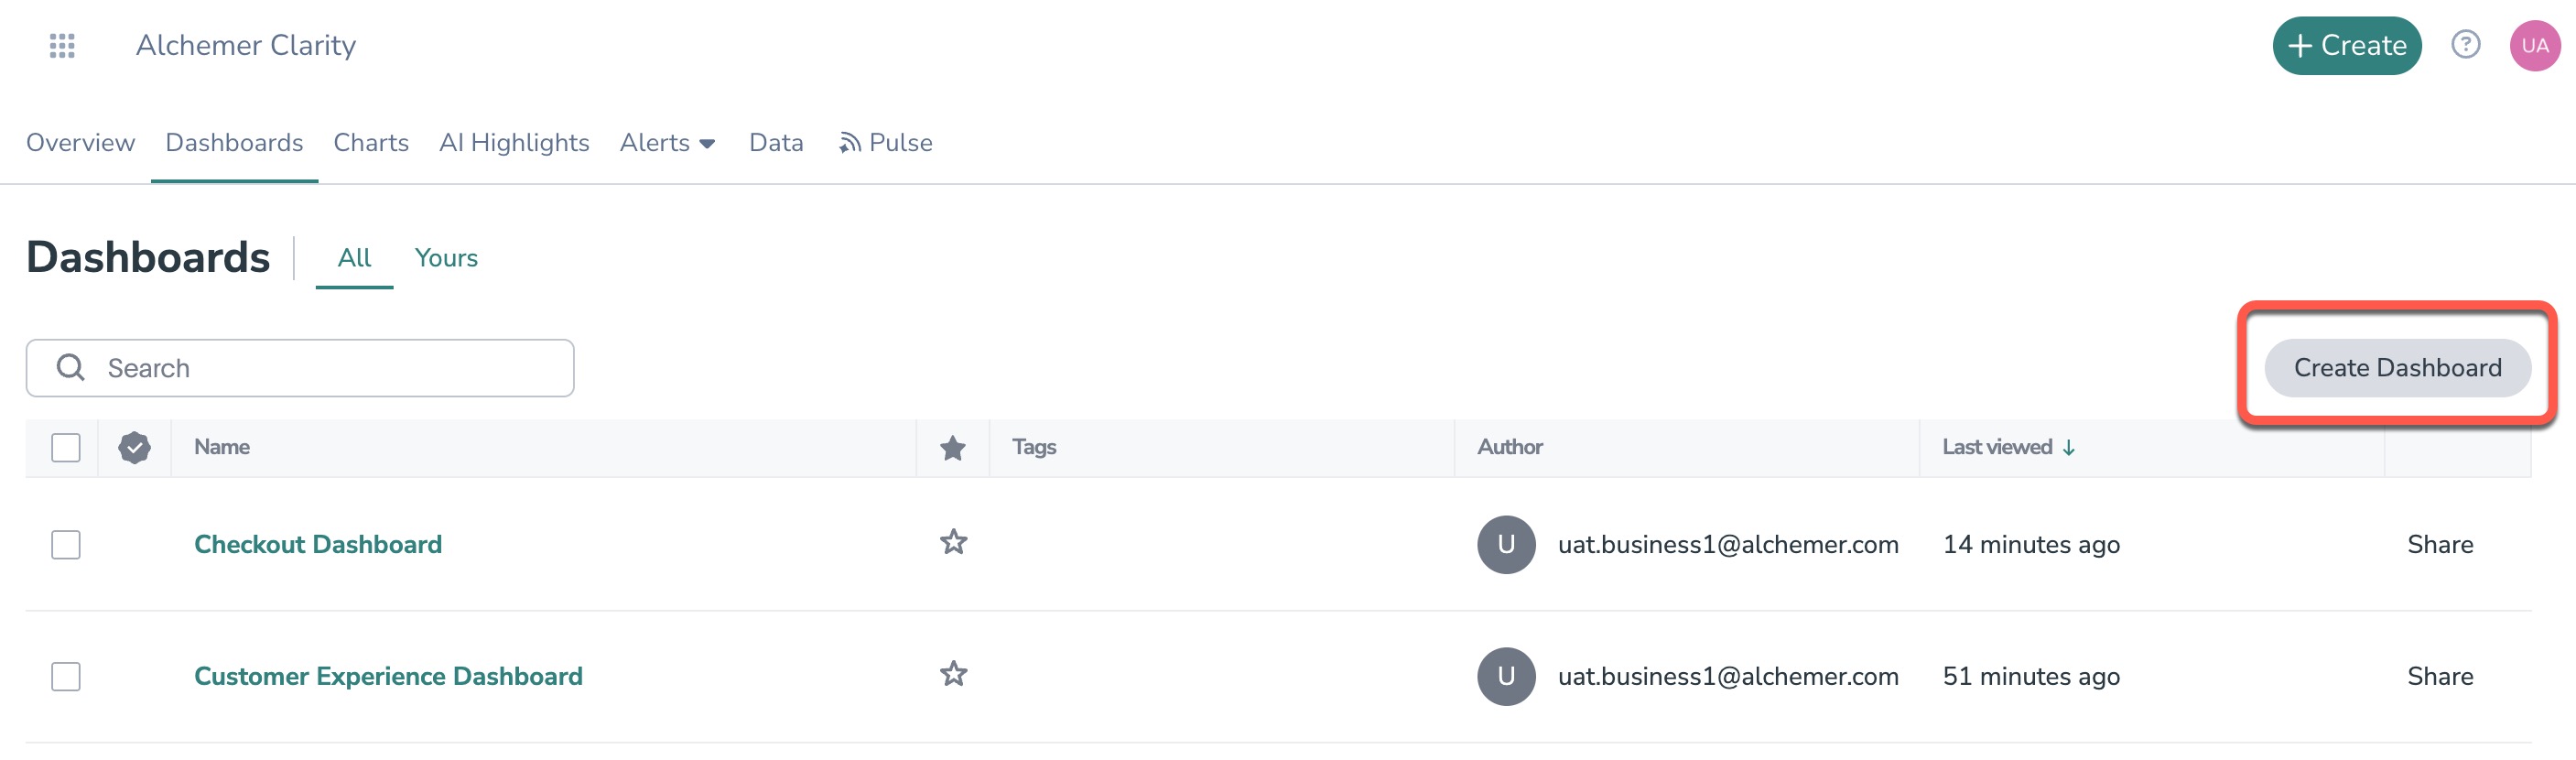2576x760 pixels.
Task: Click the verified badge column header icon
Action: click(x=134, y=447)
